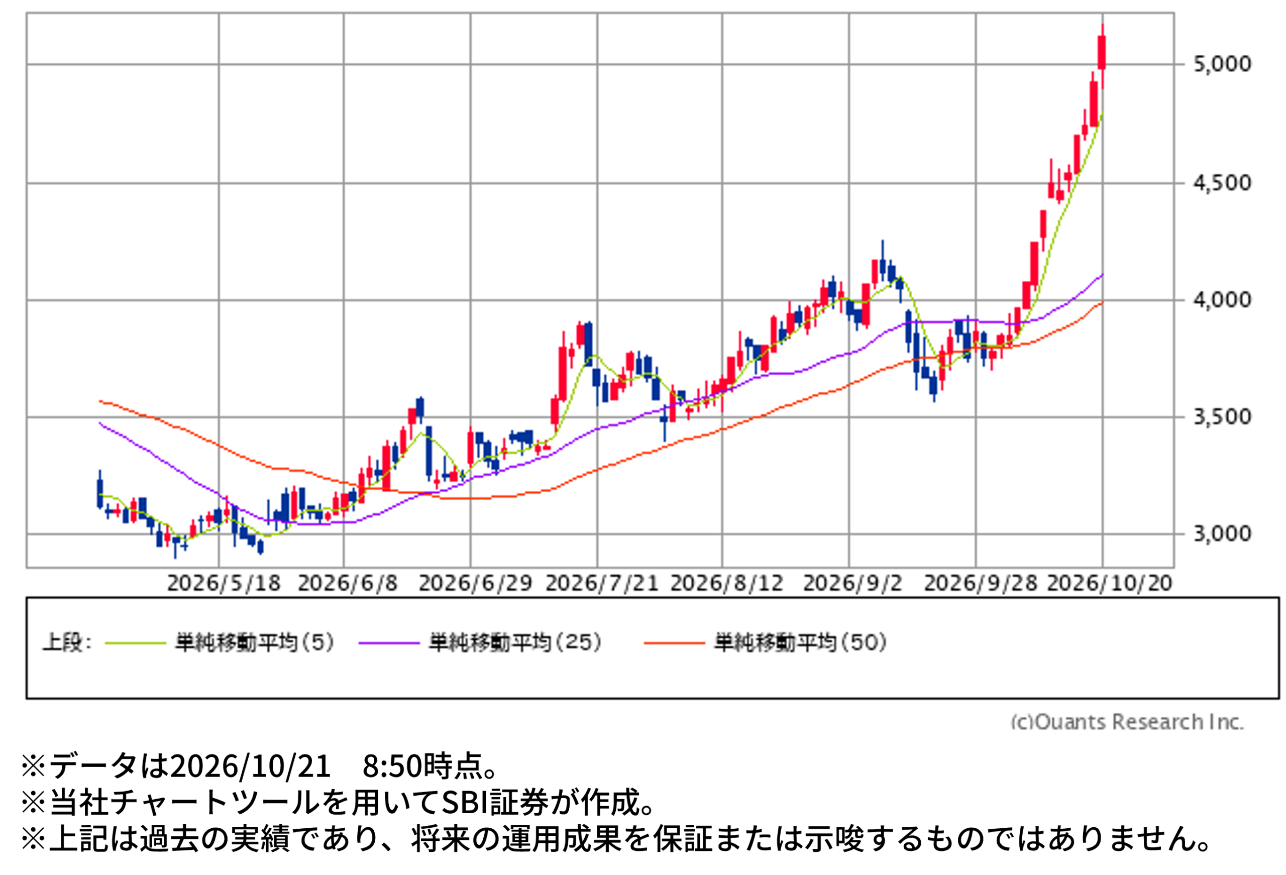Click the SBI証券が作成 chart tool note
1286x875 pixels.
point(339,803)
